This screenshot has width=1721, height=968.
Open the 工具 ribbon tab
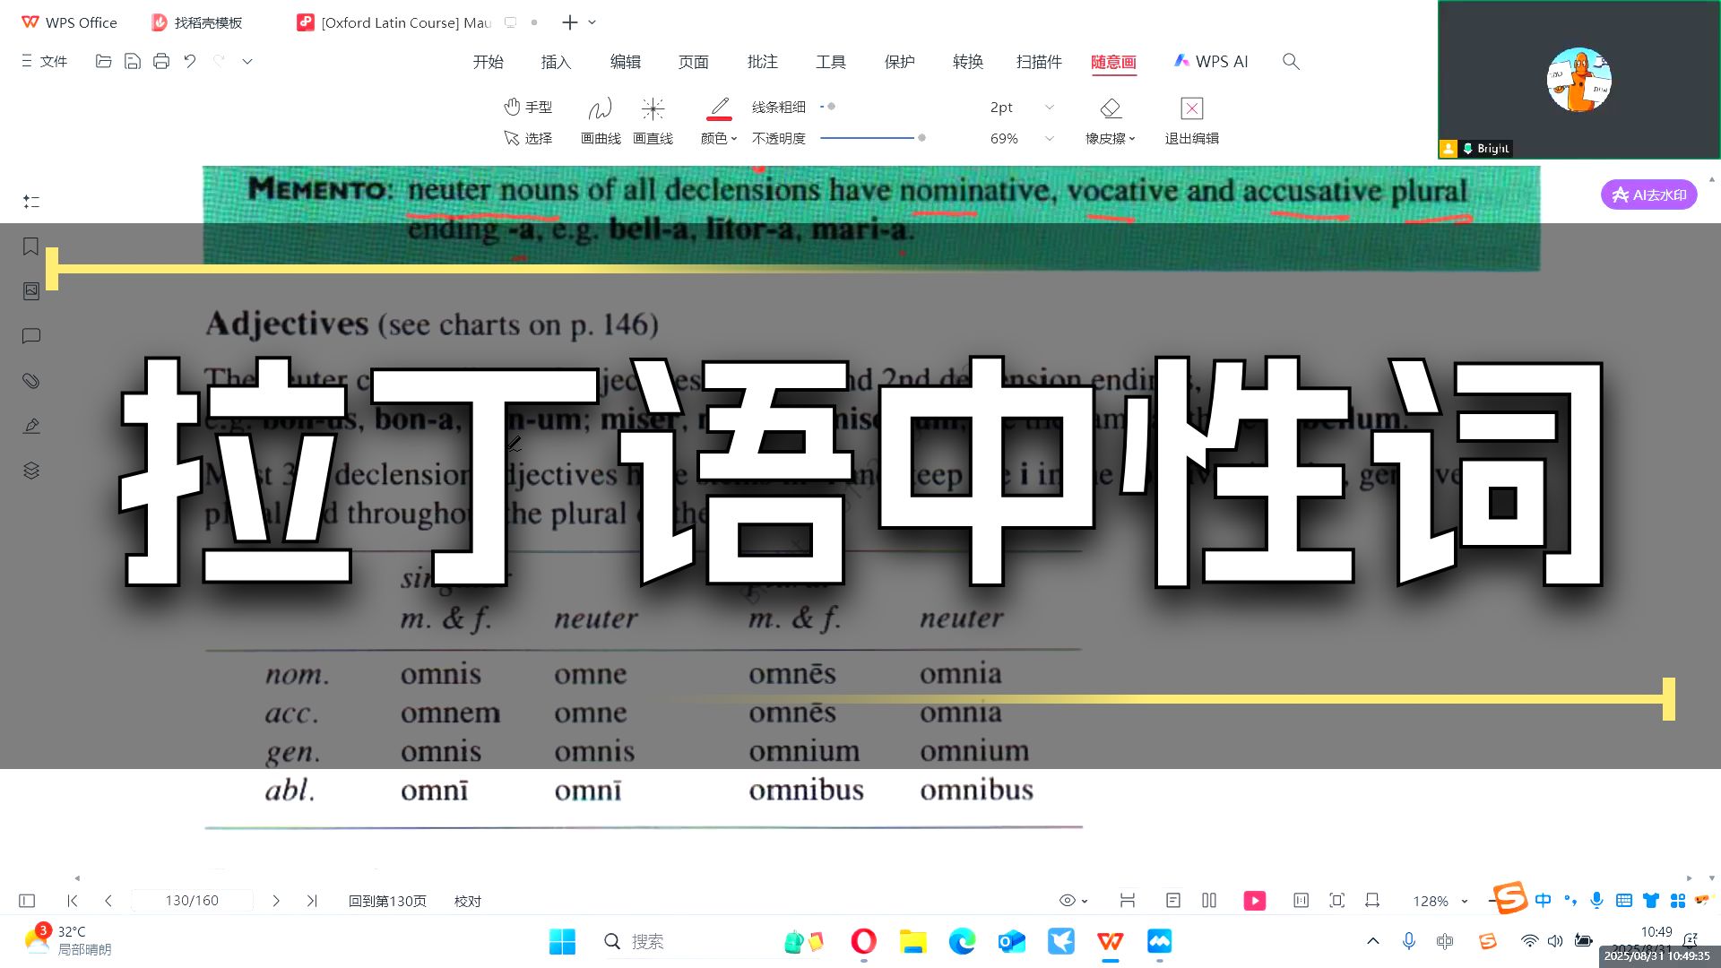coord(830,62)
